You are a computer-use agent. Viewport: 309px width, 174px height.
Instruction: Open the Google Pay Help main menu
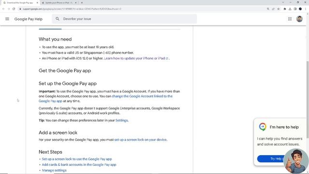pyautogui.click(x=7, y=19)
